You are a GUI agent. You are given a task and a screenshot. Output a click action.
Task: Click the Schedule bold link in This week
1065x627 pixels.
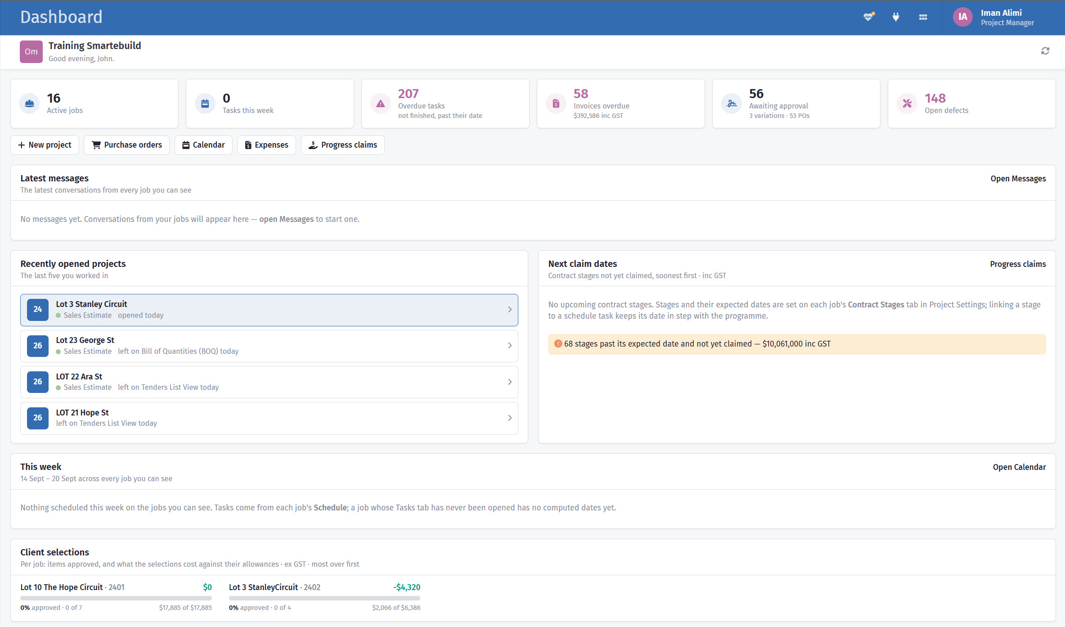click(x=330, y=508)
